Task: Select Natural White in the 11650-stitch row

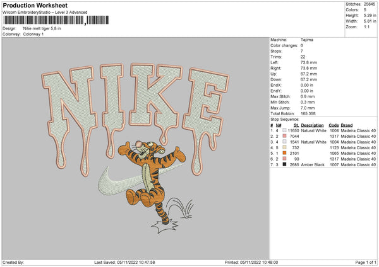Action: click(x=313, y=130)
